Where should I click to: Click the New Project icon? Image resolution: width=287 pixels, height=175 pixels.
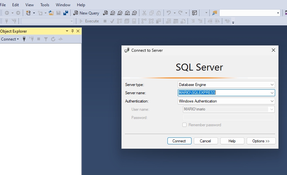[28, 13]
